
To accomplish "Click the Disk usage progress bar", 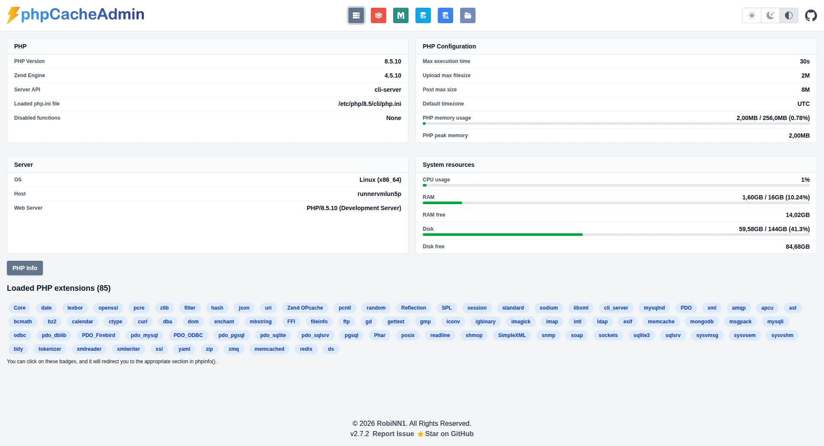I will coord(616,235).
